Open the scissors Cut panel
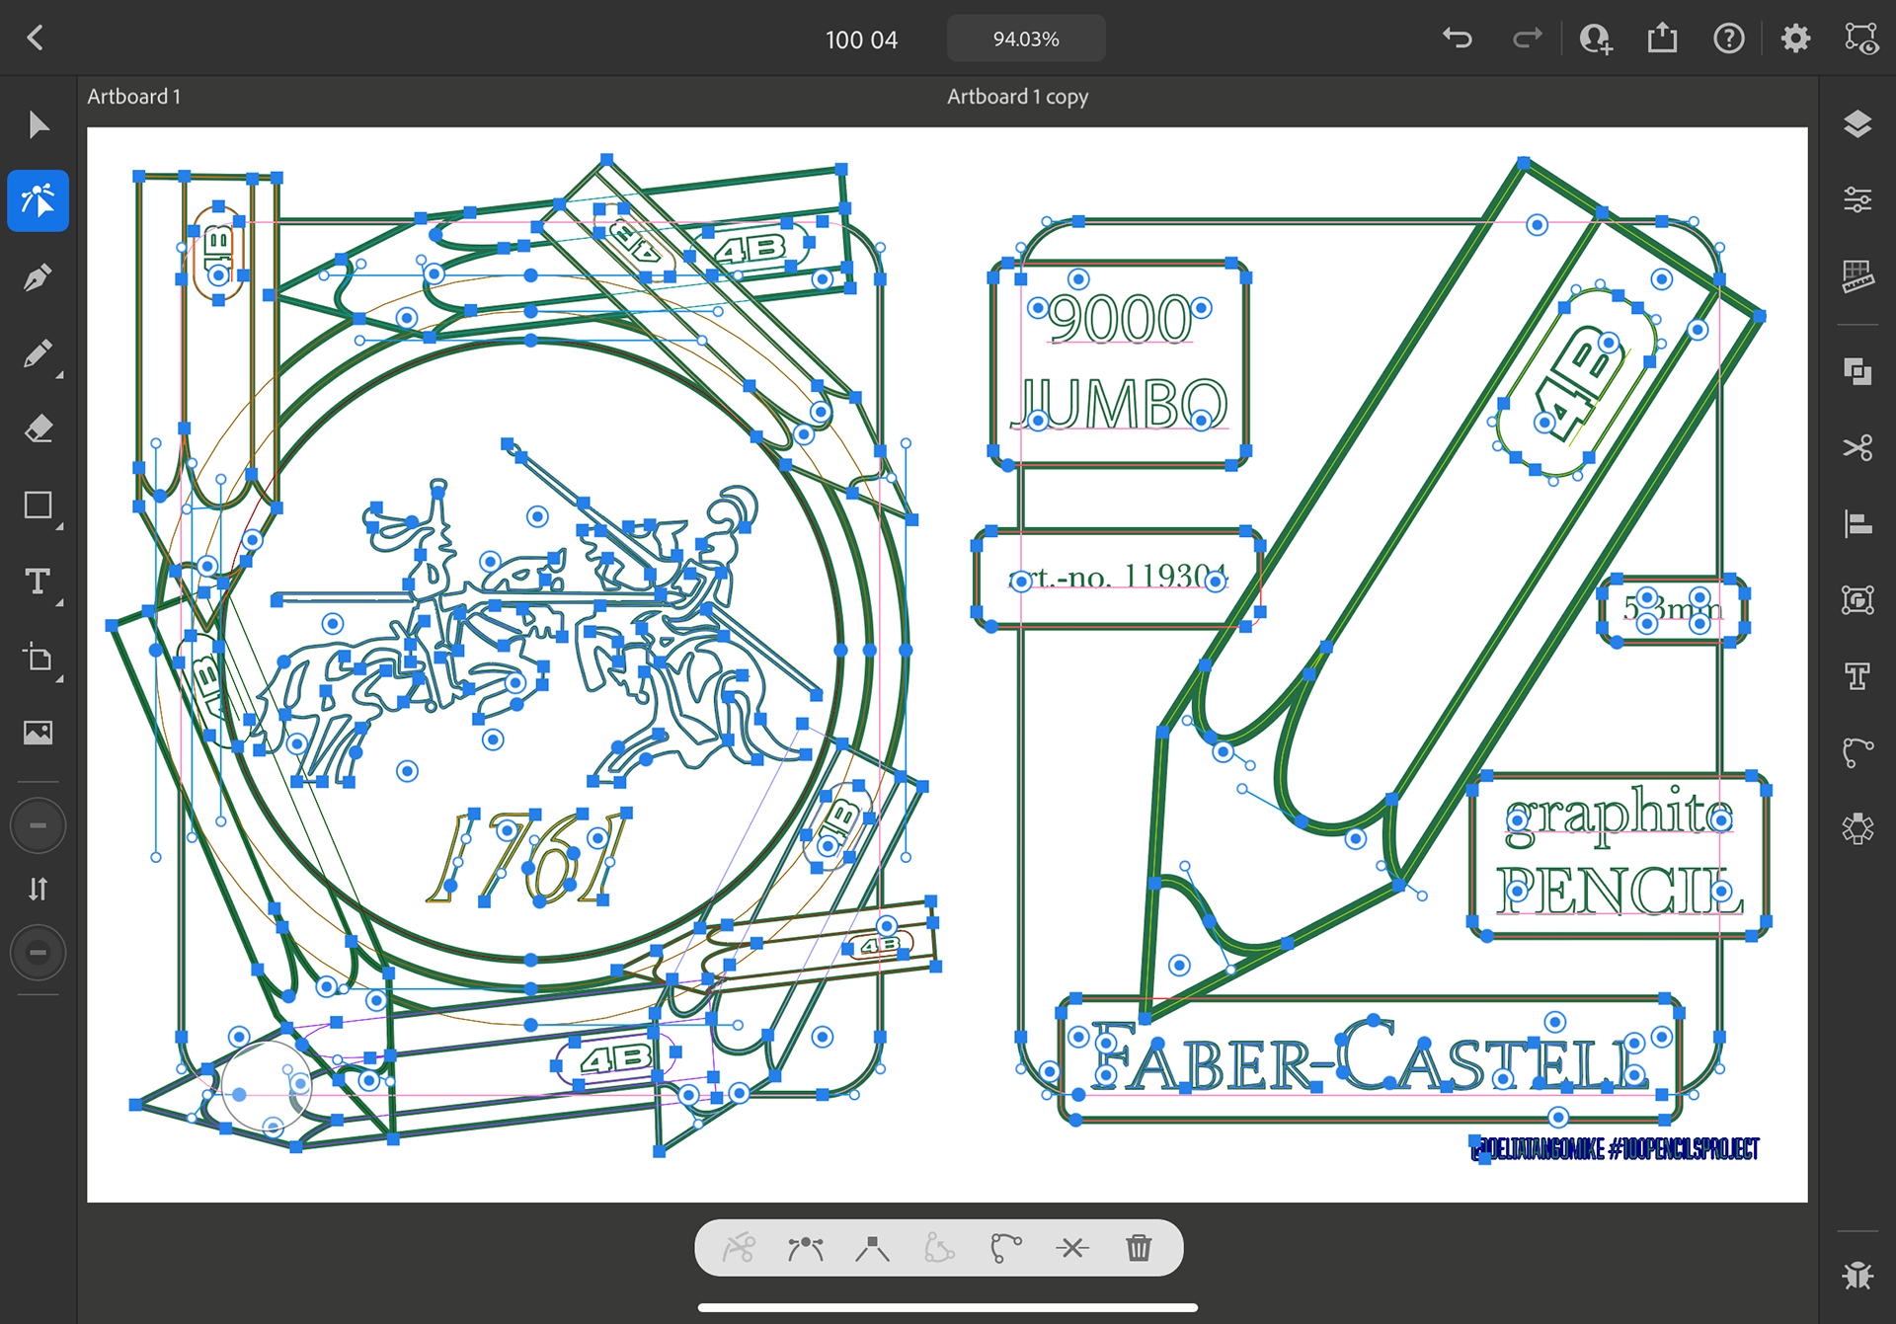The image size is (1896, 1324). pyautogui.click(x=1857, y=447)
